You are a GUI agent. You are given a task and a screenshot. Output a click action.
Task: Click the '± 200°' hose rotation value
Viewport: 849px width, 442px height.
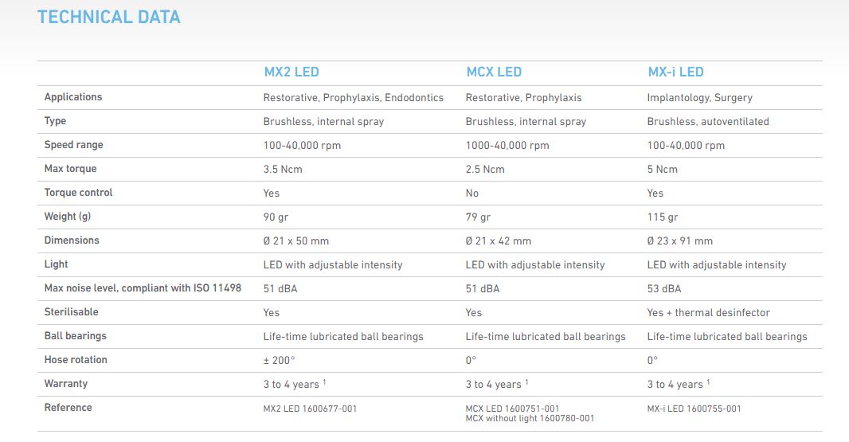coord(280,360)
